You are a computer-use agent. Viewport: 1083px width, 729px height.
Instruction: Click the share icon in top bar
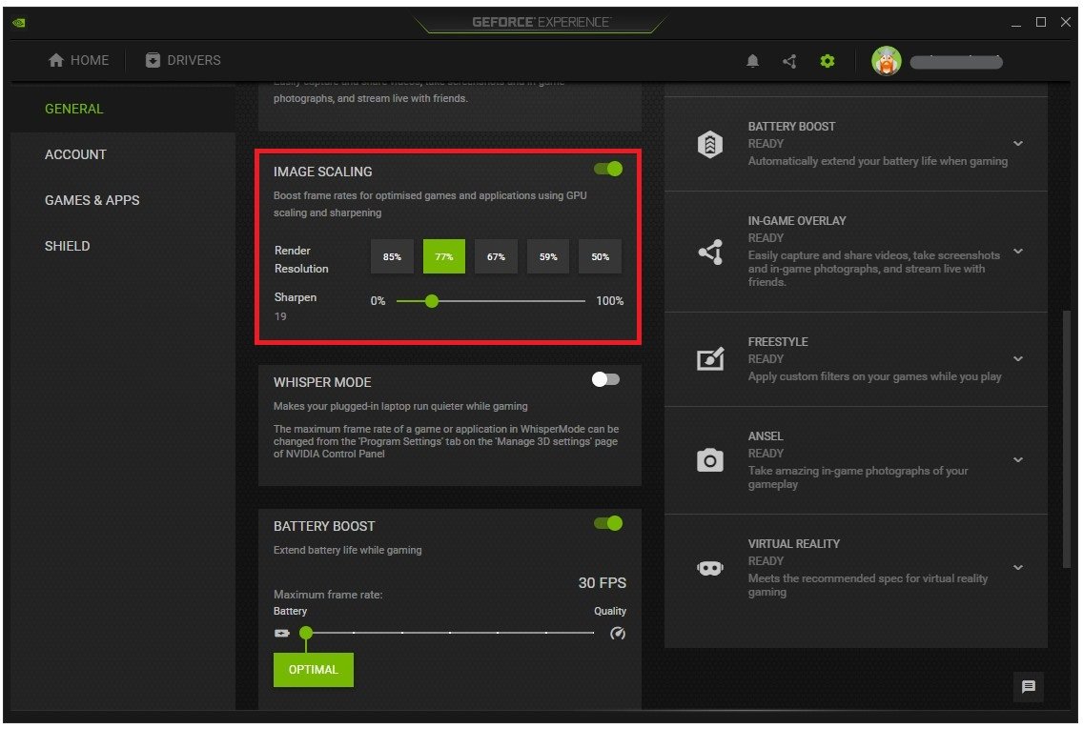pyautogui.click(x=789, y=61)
